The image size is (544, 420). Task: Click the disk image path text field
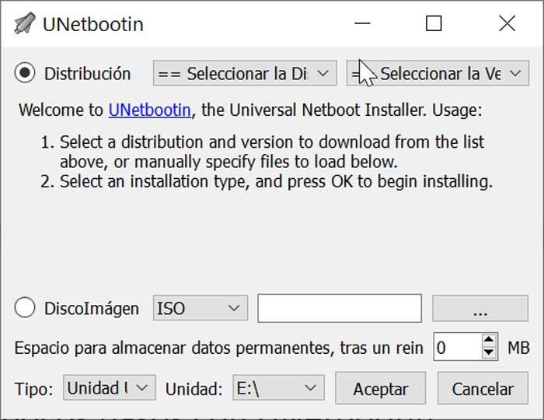(x=340, y=308)
